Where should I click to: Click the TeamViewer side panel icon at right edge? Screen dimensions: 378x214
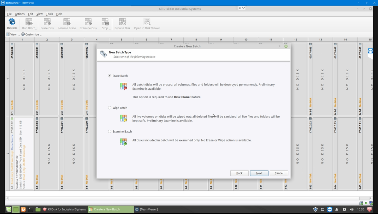coord(370,51)
